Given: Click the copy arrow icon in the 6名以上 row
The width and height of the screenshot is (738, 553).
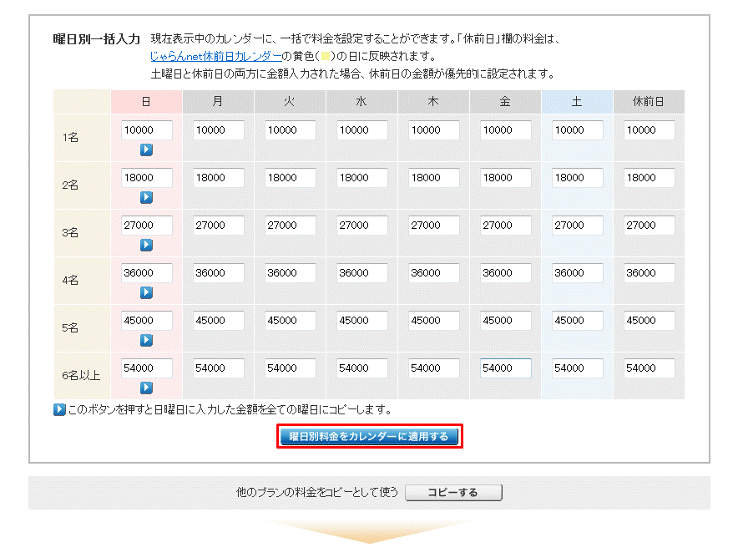Looking at the screenshot, I should tap(146, 388).
